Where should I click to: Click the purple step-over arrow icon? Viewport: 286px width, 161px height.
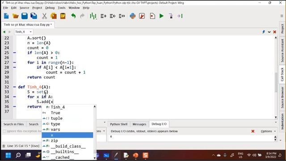[180, 16]
